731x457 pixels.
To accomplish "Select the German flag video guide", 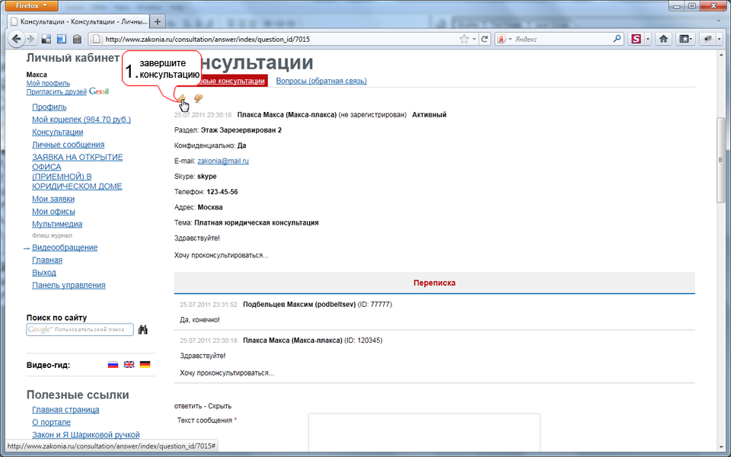I will pyautogui.click(x=145, y=365).
